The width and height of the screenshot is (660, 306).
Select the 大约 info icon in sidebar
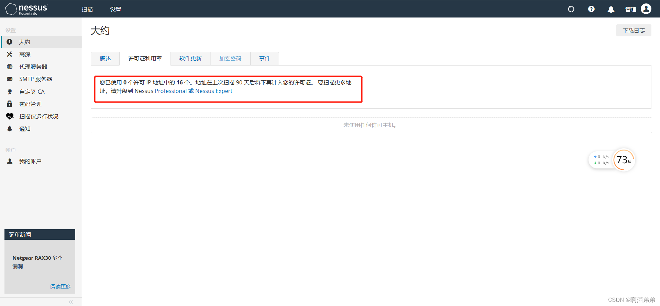click(x=10, y=42)
